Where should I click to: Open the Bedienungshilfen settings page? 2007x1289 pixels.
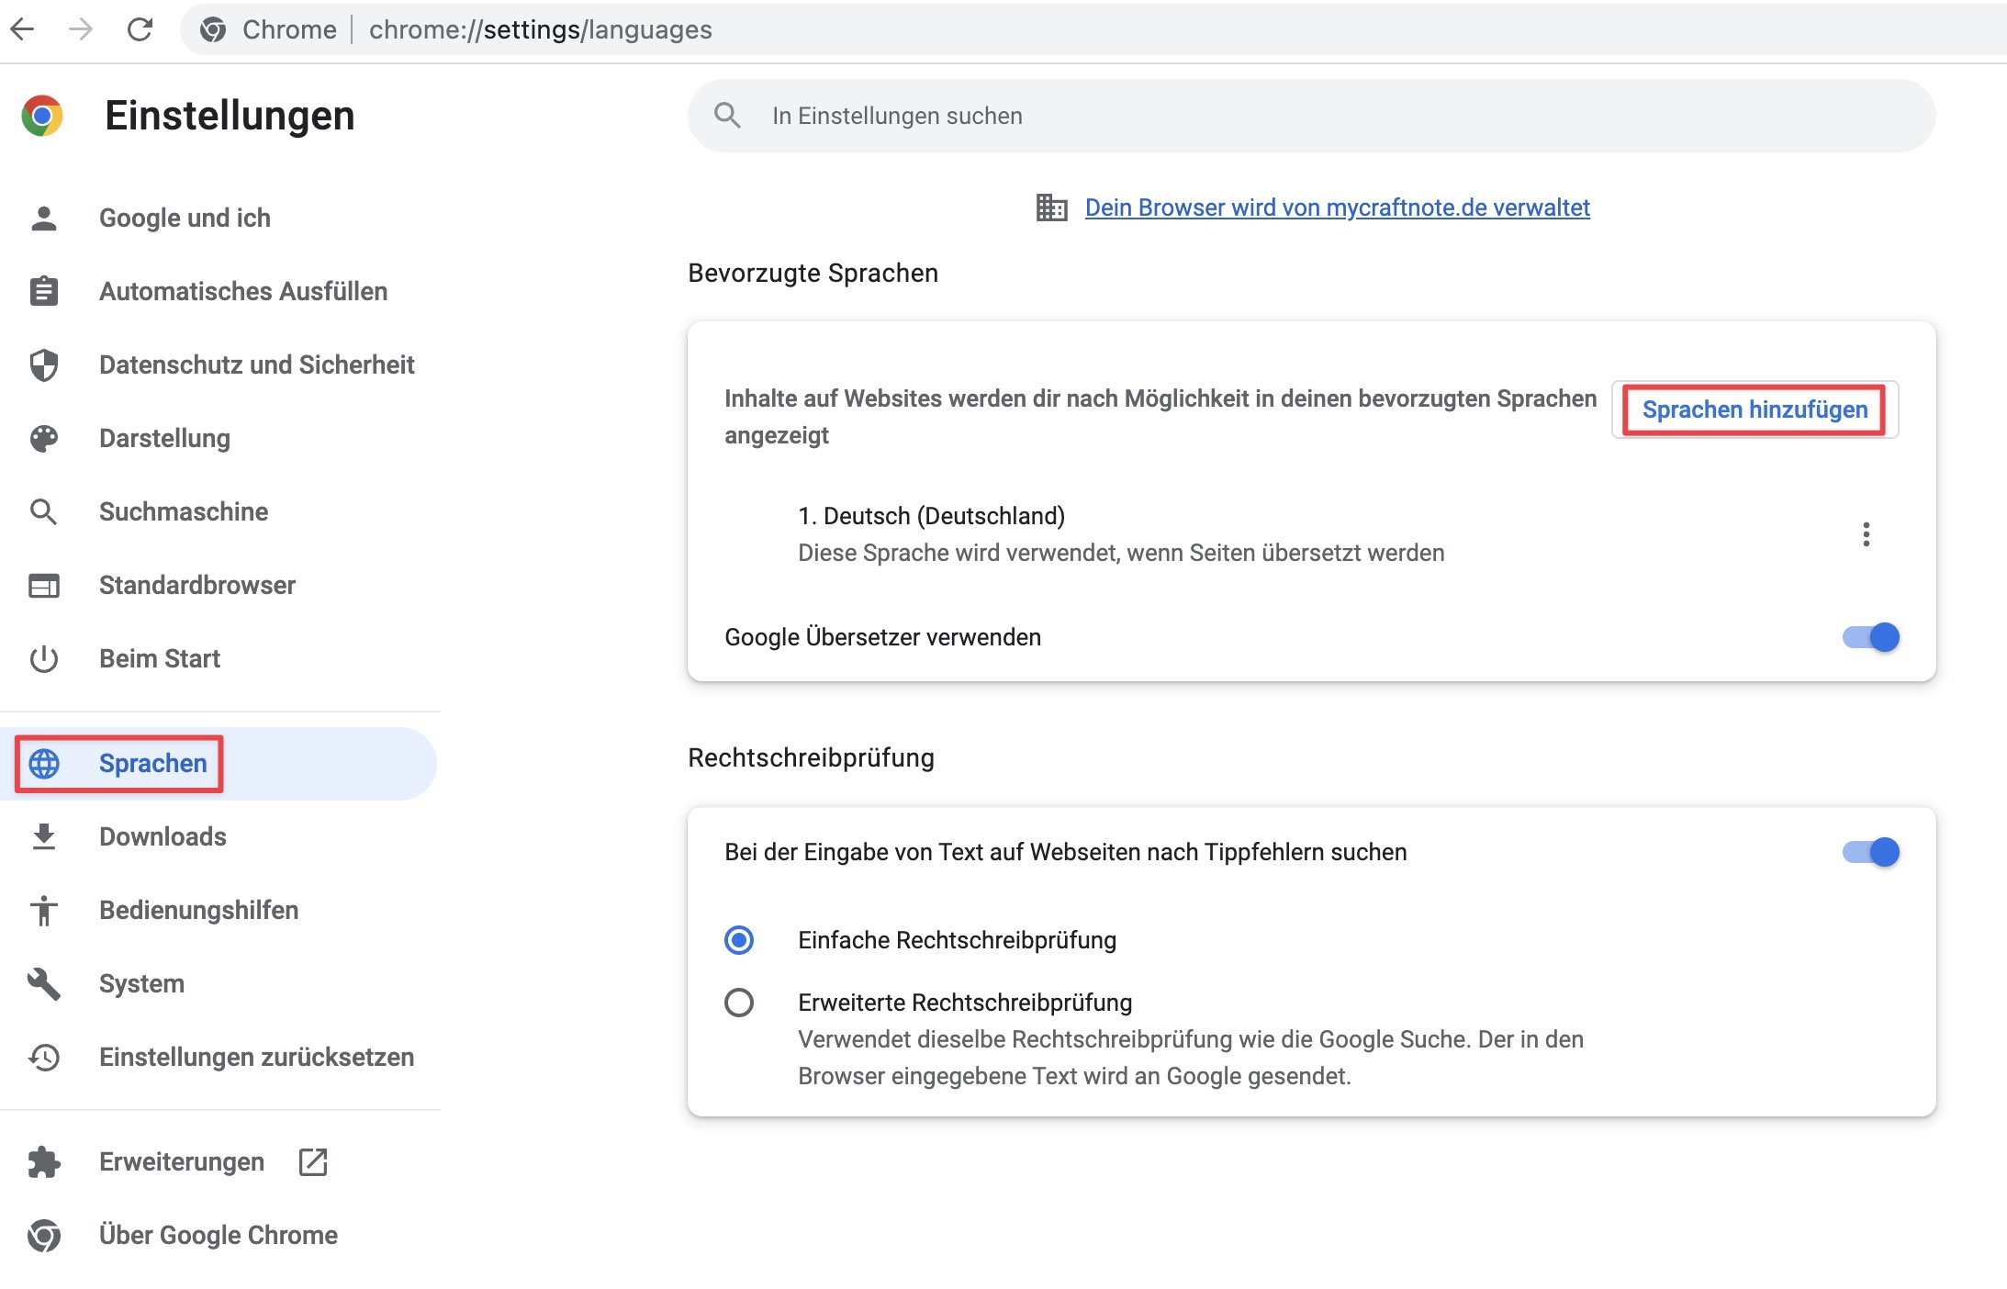(x=198, y=910)
